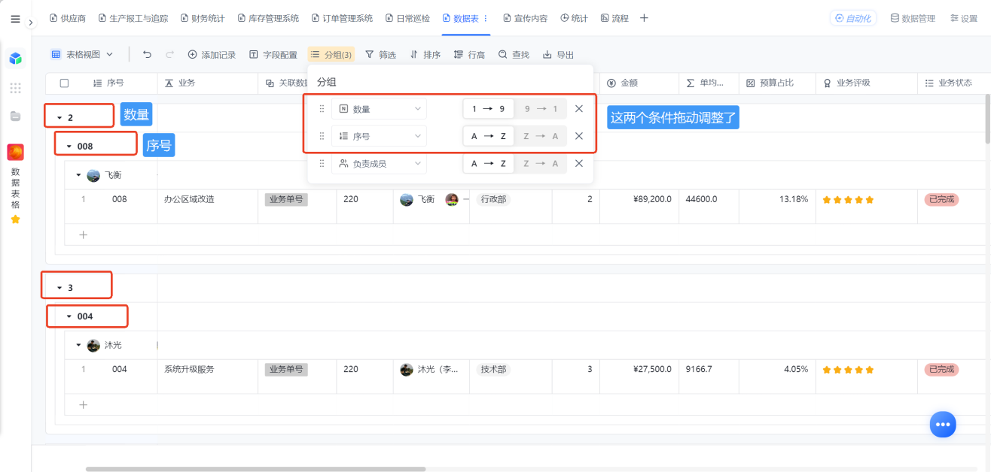Collapse the 沐光 member group
This screenshot has height=472, width=991.
(78, 345)
